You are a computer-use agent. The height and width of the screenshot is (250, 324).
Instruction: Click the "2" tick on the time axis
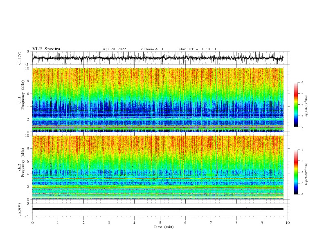(83, 223)
